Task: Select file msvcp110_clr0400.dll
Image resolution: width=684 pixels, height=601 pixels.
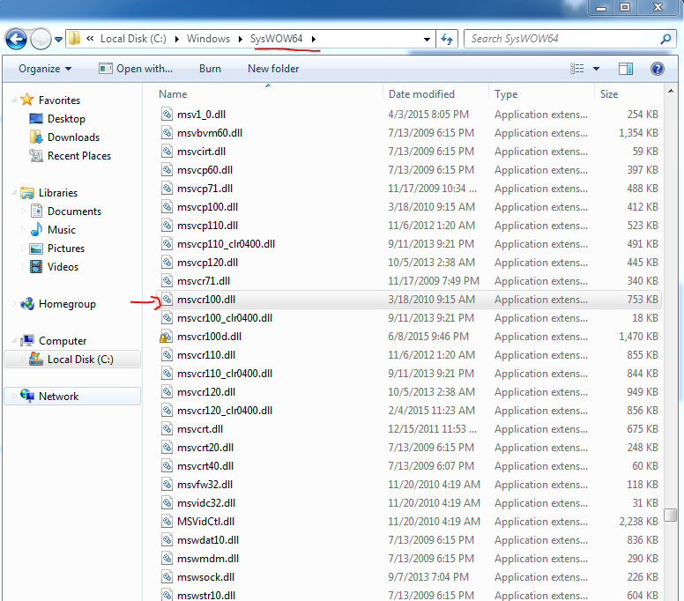Action: click(x=226, y=244)
